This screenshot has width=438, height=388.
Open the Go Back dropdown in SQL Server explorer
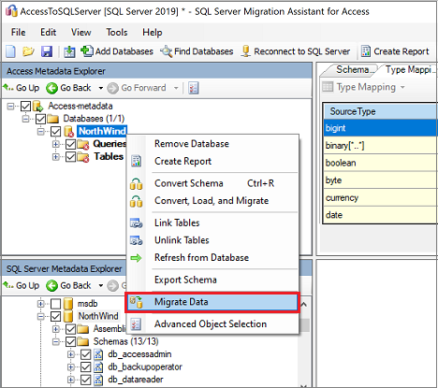tap(100, 285)
